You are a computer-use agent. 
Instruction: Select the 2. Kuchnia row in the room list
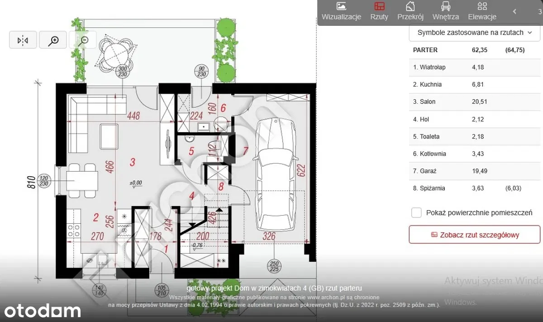click(x=474, y=85)
